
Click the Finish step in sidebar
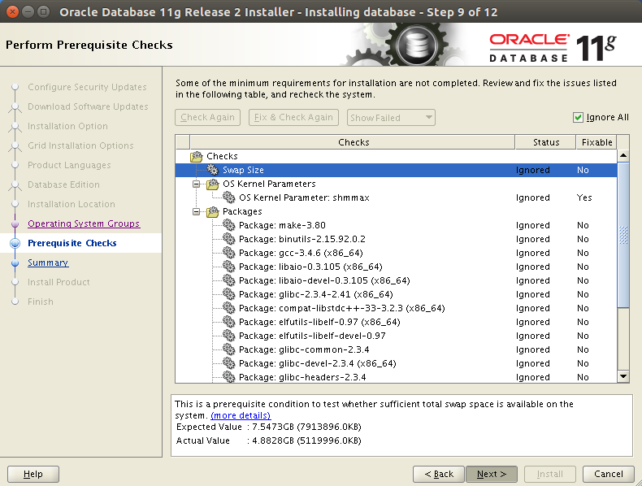[40, 302]
